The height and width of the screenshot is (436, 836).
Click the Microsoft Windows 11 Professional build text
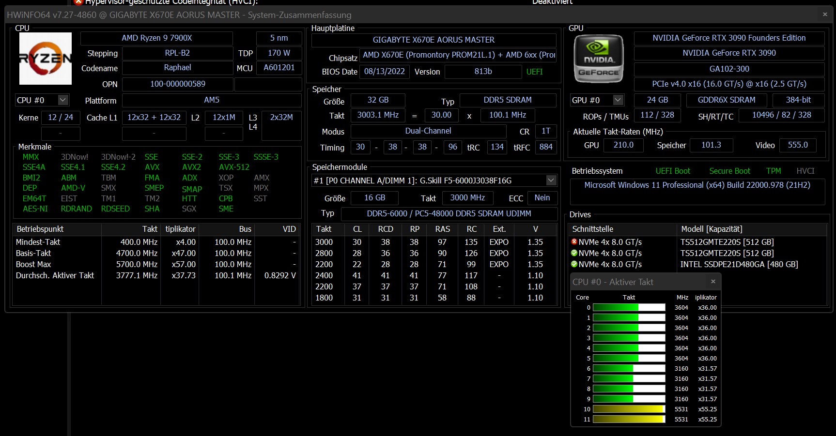pyautogui.click(x=697, y=185)
